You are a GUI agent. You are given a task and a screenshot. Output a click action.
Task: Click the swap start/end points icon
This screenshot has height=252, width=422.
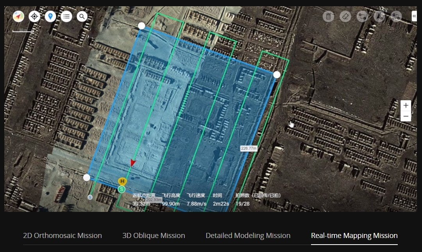coord(362,16)
